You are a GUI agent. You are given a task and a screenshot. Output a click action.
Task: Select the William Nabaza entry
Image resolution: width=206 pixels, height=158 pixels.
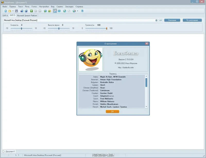[107, 101]
